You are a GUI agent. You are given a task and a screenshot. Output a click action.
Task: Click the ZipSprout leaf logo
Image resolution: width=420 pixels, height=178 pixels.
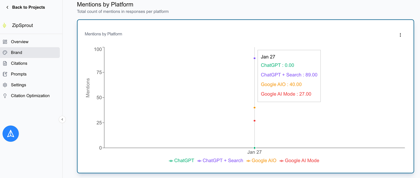click(x=4, y=25)
